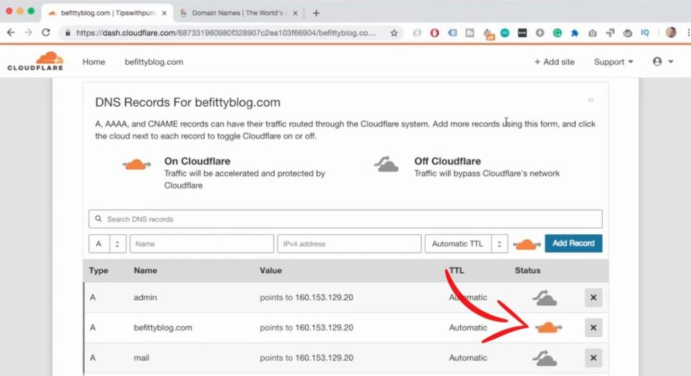
Task: Click the mail record's Automatic TTL
Action: point(468,358)
